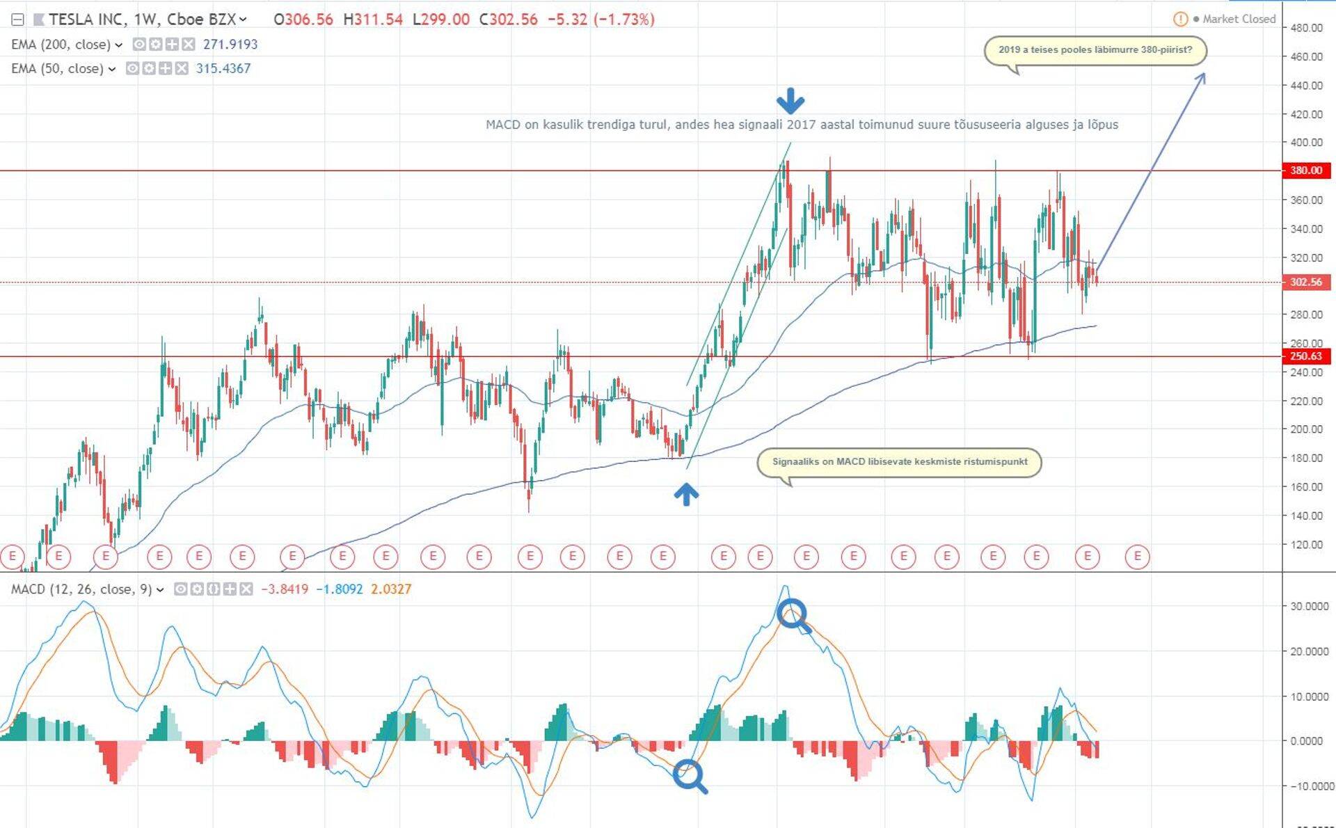Toggle visibility eye of EMA 200 indicator
The height and width of the screenshot is (828, 1336).
point(139,45)
